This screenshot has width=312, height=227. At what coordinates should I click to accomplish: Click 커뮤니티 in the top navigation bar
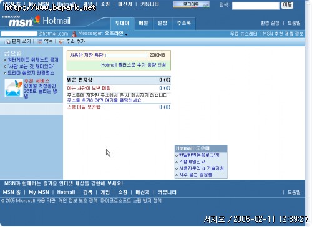tap(150, 4)
